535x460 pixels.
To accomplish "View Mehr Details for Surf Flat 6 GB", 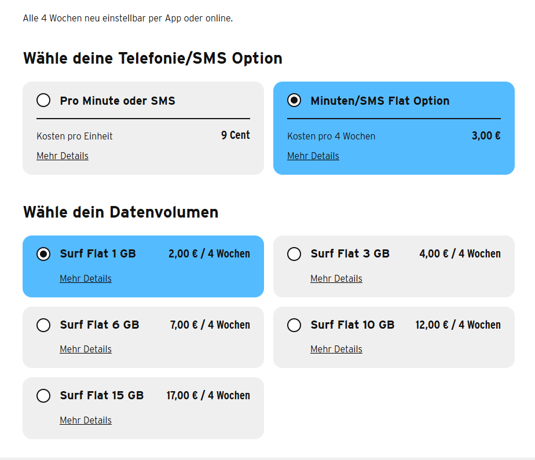I will coord(86,349).
